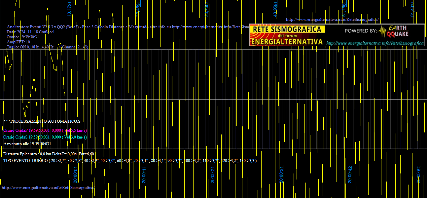
Task: Click the 'Data: 2024_11_18 Grafico:1' line
Action: [31, 32]
